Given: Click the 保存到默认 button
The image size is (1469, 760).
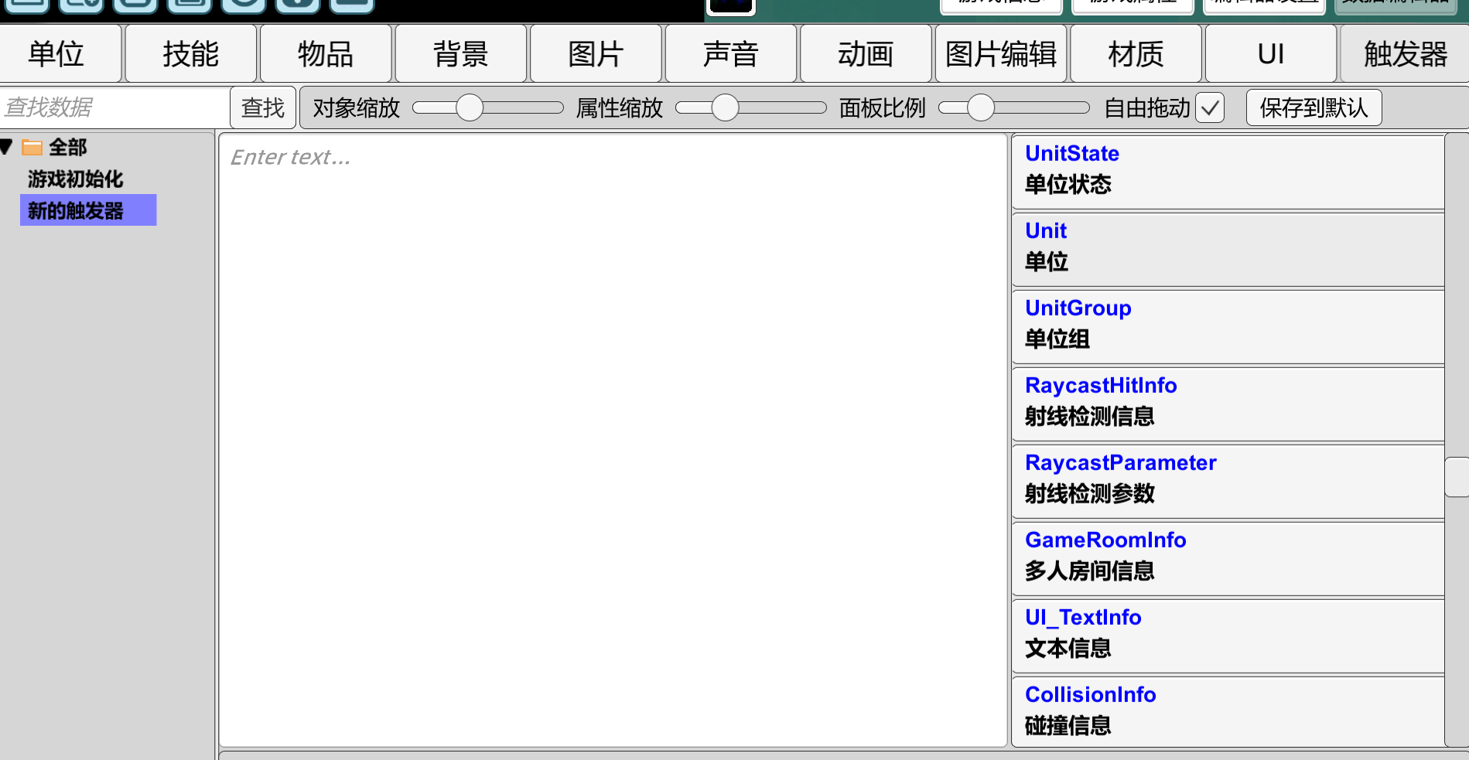Looking at the screenshot, I should [x=1314, y=107].
